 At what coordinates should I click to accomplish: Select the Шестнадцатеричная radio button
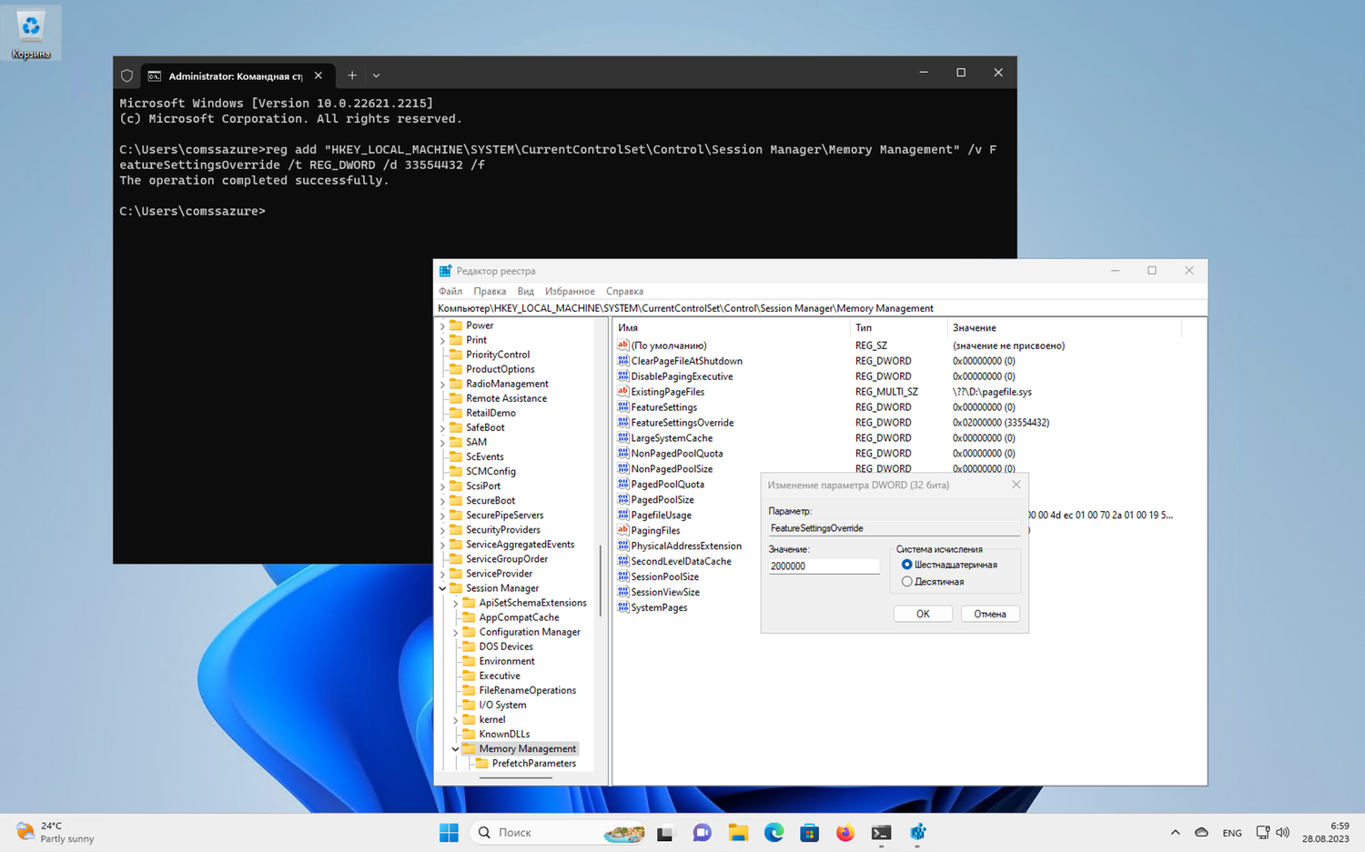click(x=906, y=565)
